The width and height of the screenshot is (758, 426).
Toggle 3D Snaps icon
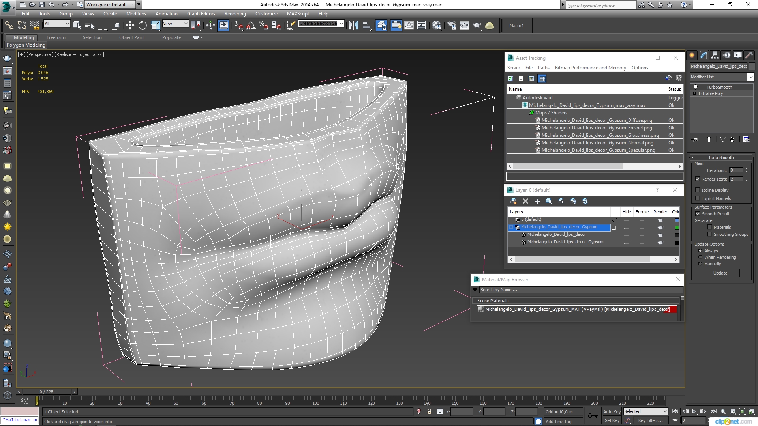[x=238, y=25]
